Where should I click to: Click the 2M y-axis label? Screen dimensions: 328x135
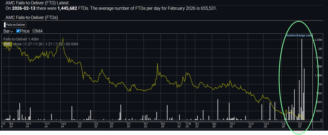320,49
